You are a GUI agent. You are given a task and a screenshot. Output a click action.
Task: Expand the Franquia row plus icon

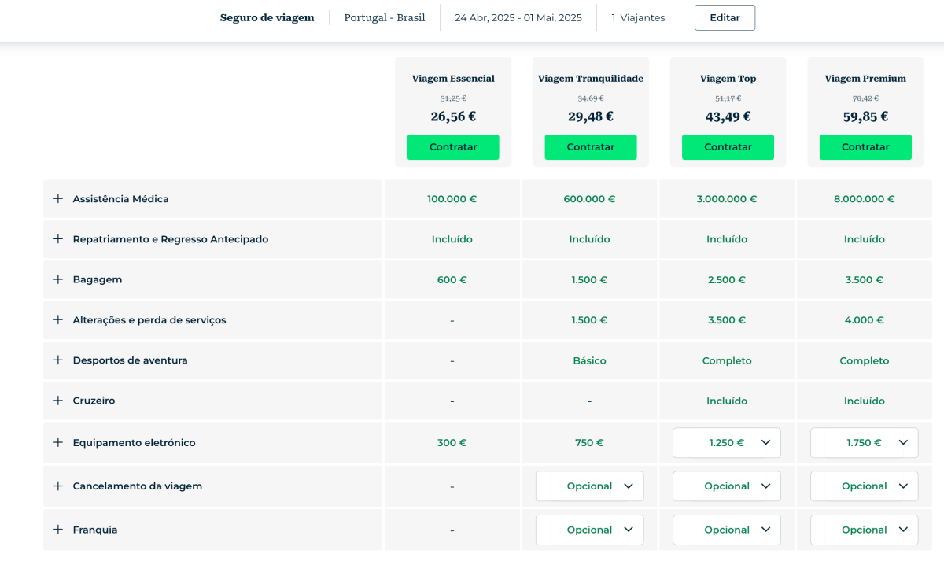[x=57, y=530]
